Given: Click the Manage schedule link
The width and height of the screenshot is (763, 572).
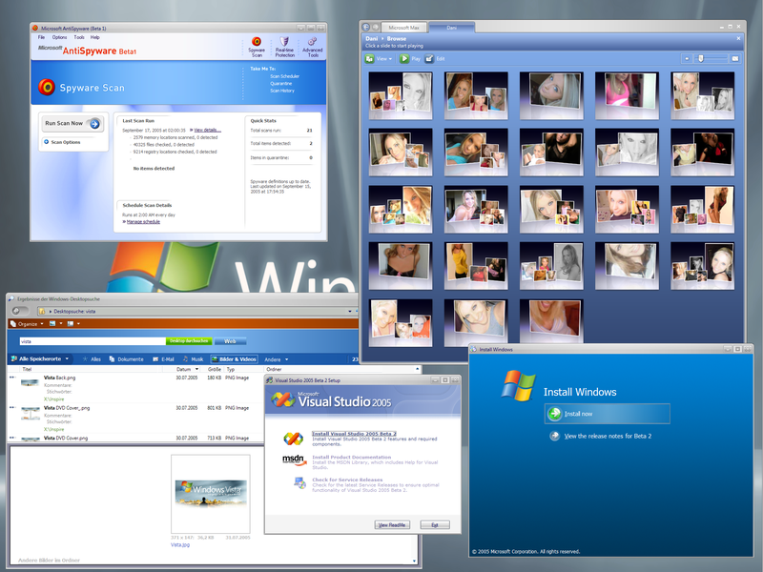Looking at the screenshot, I should (142, 221).
